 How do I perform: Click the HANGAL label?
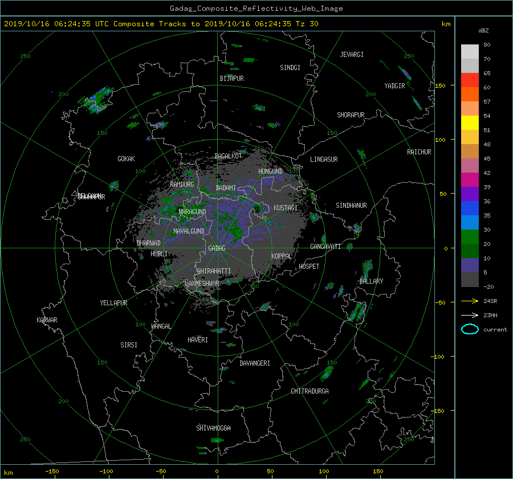[x=161, y=326]
